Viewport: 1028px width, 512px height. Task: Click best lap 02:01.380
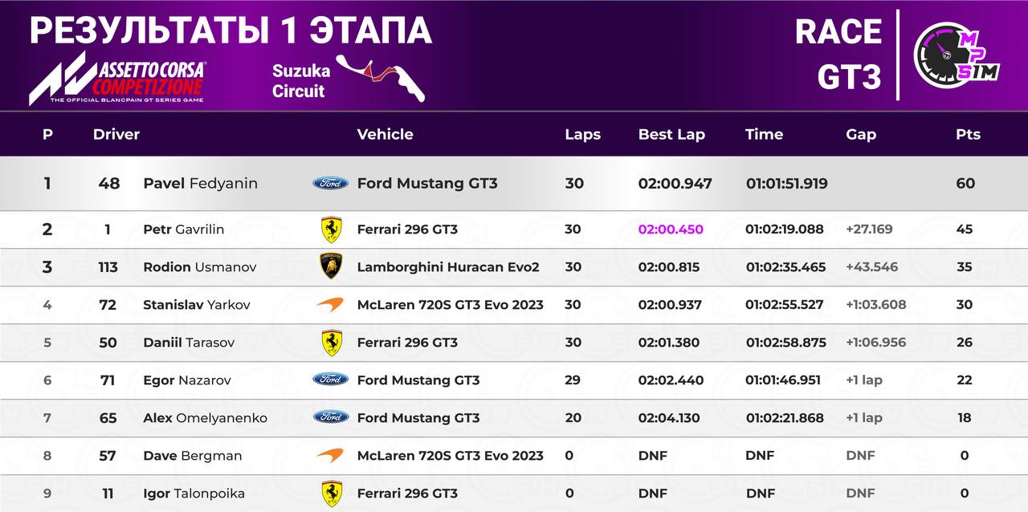668,343
